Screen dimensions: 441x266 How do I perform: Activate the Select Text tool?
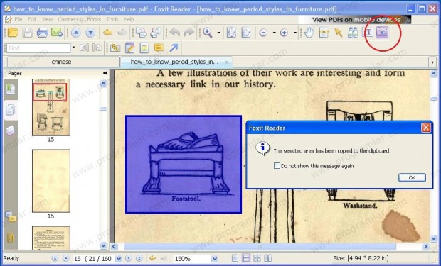(x=368, y=33)
